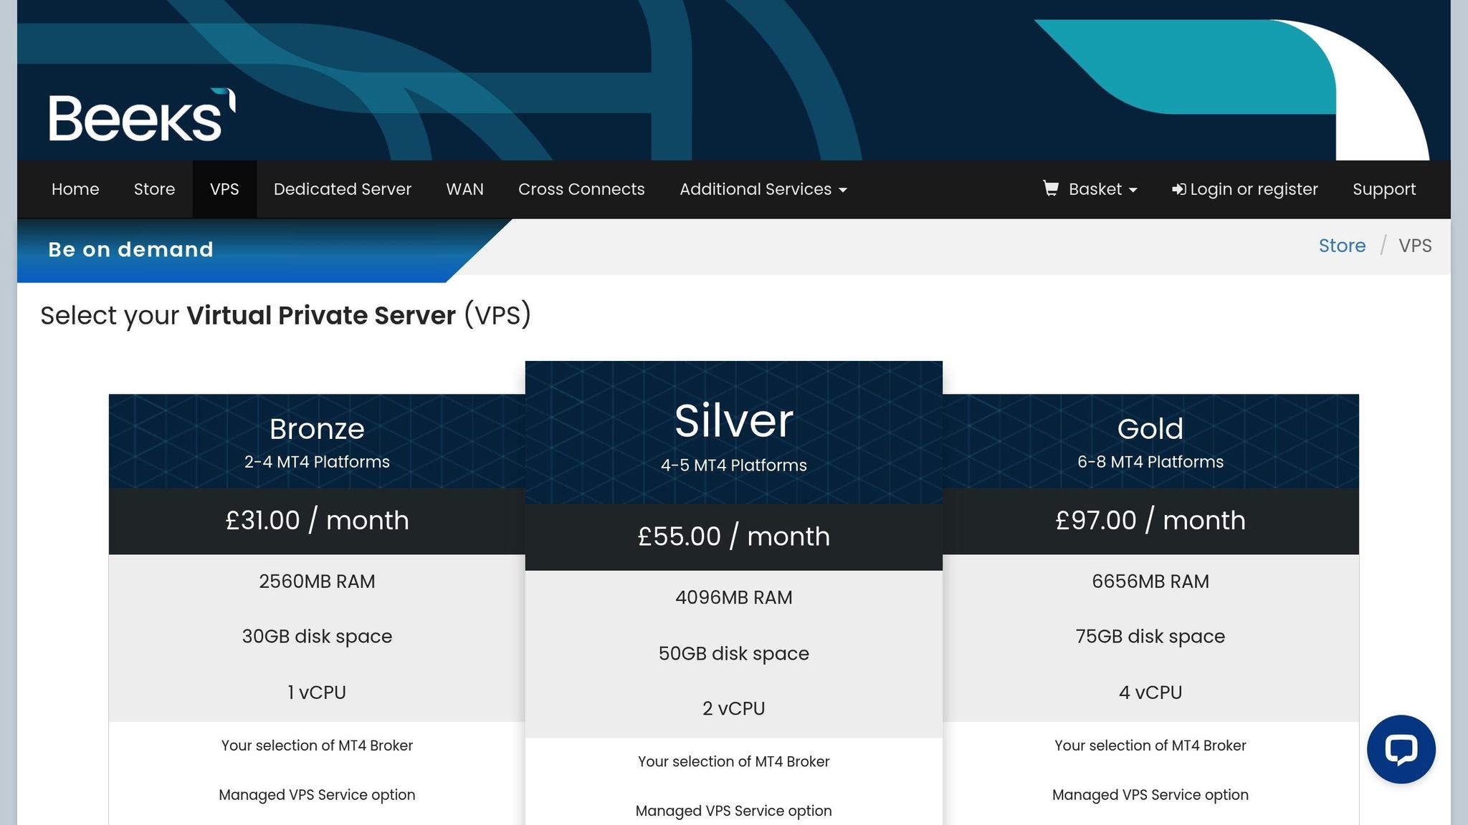Click the Beeks logo

pos(142,116)
